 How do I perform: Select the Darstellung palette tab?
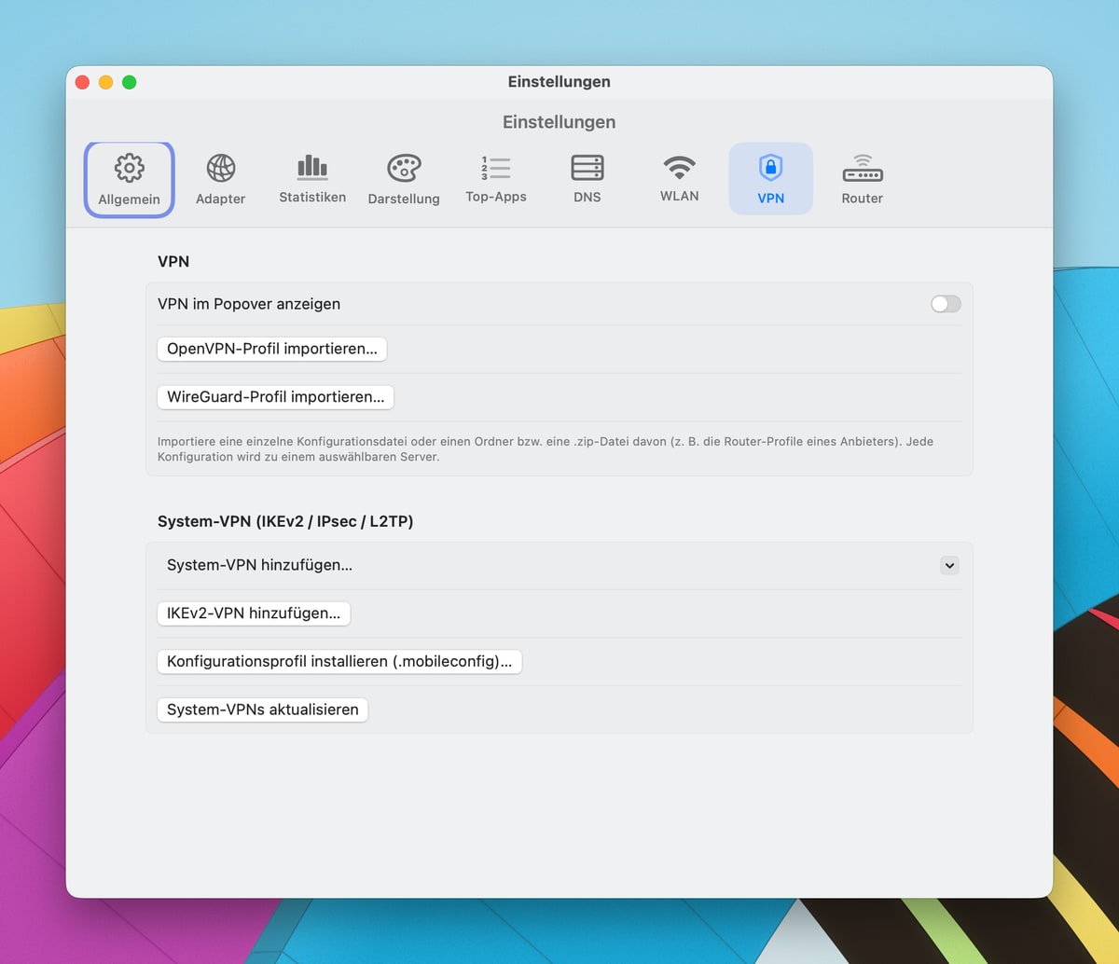(x=404, y=180)
